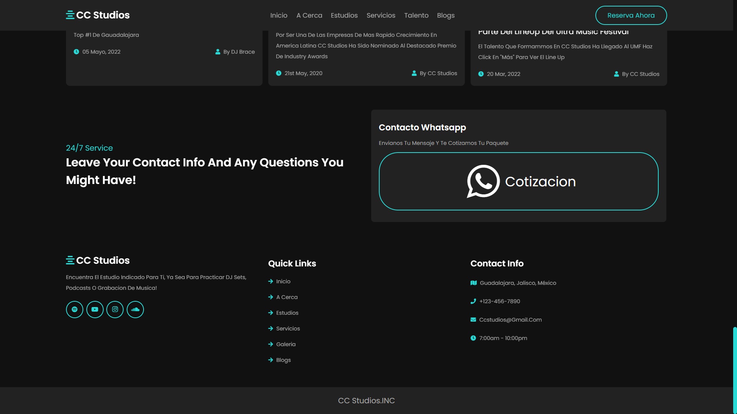This screenshot has width=737, height=414.
Task: Click the CC Studios header logo
Action: [x=98, y=15]
